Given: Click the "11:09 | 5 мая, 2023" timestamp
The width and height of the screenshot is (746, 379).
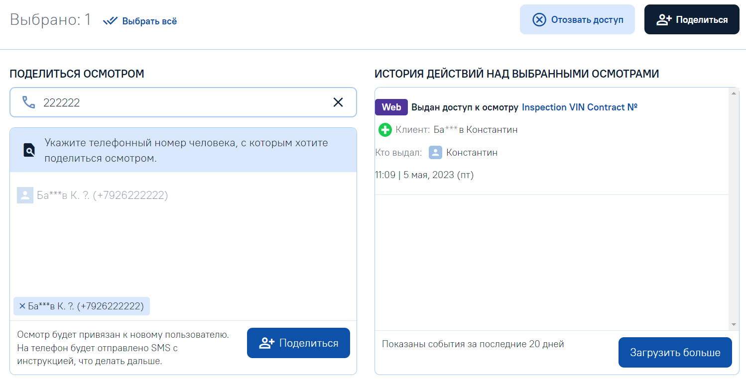Looking at the screenshot, I should [424, 175].
